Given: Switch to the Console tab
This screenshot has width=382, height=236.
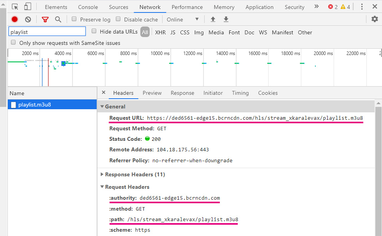Looking at the screenshot, I should coord(88,7).
